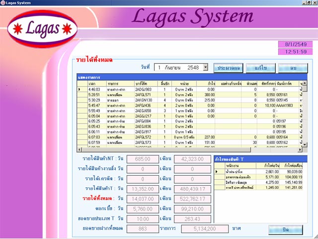The height and width of the screenshot is (239, 318).
Task: Click the เวลา column header
Action: 97,84
